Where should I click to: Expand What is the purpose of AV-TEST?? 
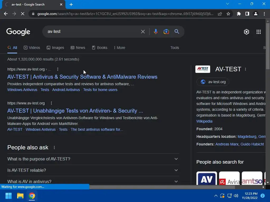(x=93, y=159)
